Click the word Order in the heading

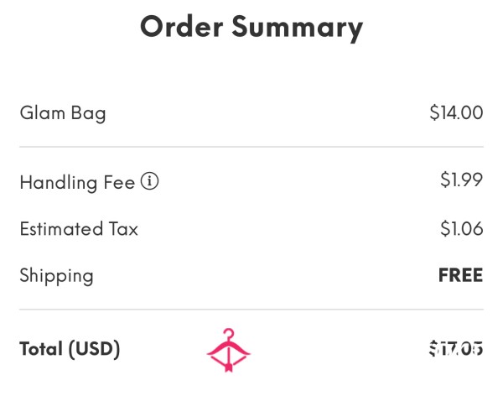pyautogui.click(x=182, y=26)
